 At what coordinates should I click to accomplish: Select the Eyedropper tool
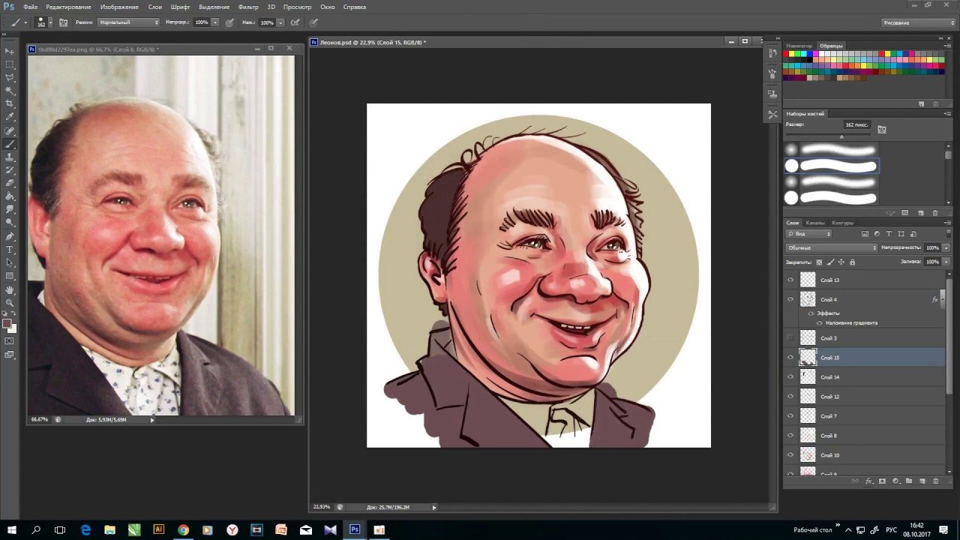click(10, 117)
